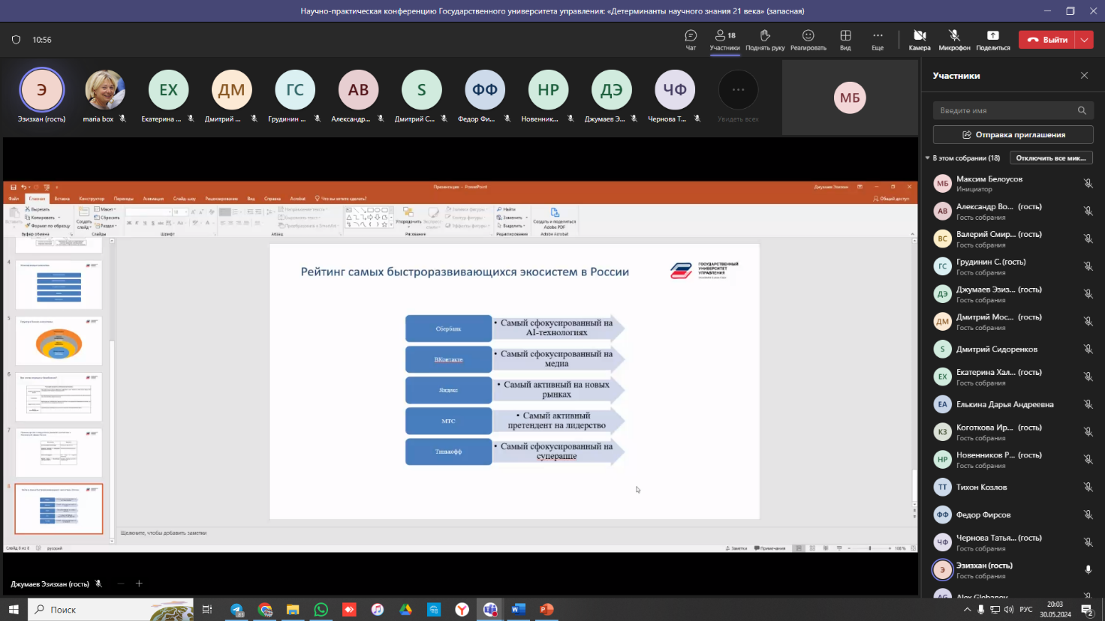Click the Отправка приглашения button
The height and width of the screenshot is (621, 1105).
(x=1013, y=135)
